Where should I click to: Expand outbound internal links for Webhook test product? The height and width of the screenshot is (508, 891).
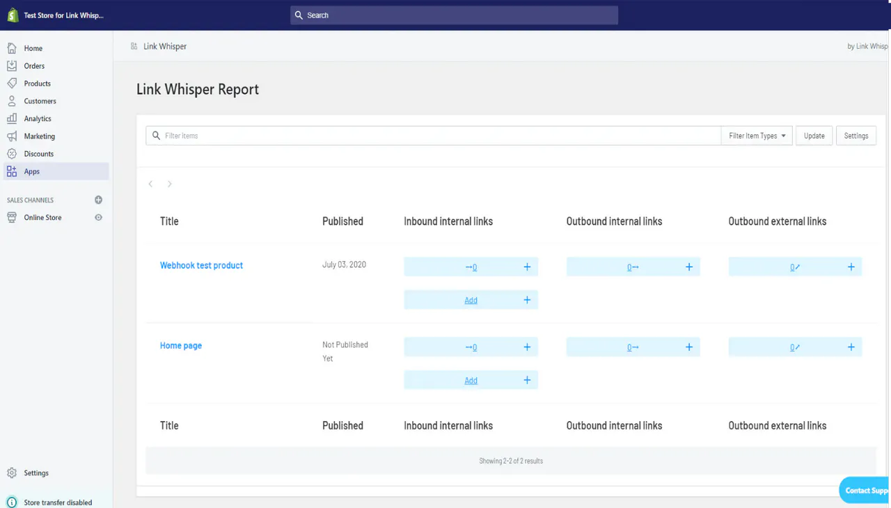click(689, 267)
